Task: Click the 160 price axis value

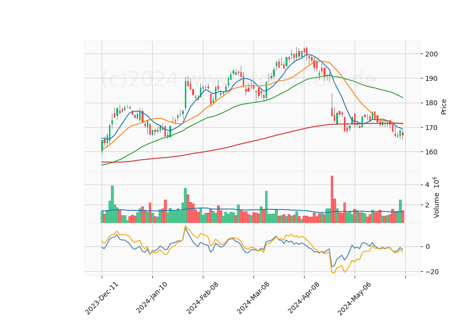Action: (x=431, y=152)
